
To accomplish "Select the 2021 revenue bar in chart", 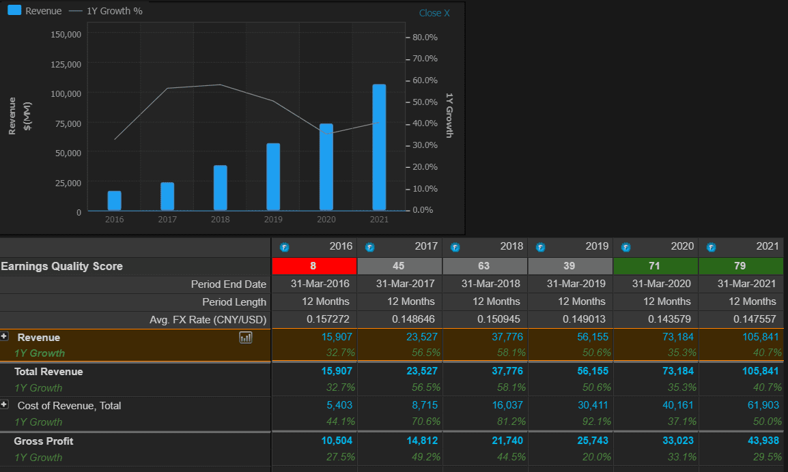I will 379,147.
